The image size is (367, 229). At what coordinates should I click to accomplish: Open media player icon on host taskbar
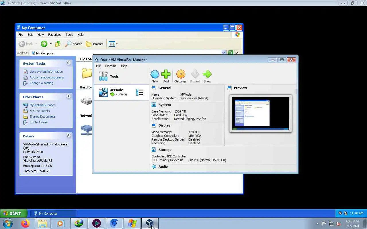(x=60, y=223)
